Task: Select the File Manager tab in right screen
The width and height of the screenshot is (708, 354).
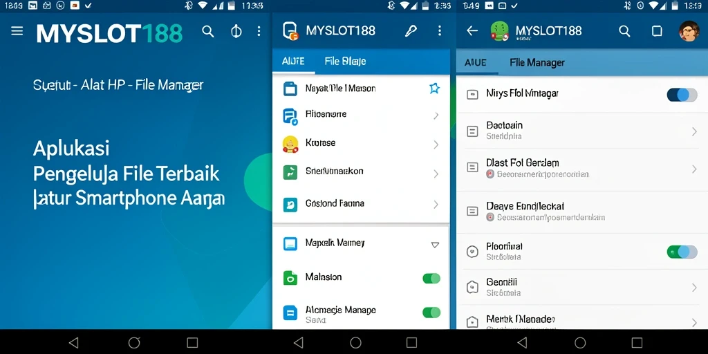Action: (537, 62)
